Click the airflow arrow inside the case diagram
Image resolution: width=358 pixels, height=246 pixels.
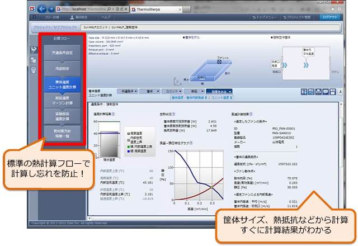[306, 65]
